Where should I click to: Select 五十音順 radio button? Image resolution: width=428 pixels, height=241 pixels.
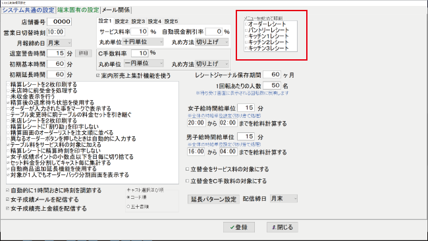[128, 207]
